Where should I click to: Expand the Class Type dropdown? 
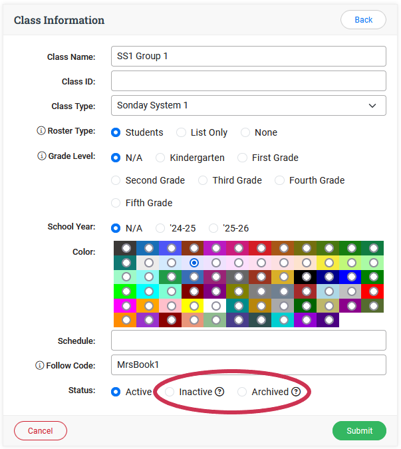pyautogui.click(x=248, y=105)
